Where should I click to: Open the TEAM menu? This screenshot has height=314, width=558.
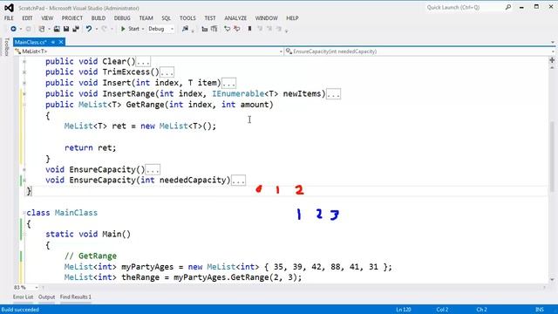click(x=146, y=18)
